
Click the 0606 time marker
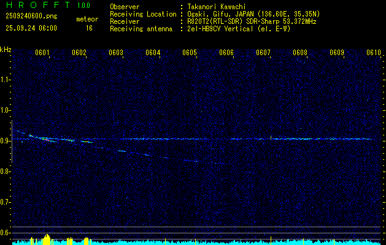tap(226, 53)
